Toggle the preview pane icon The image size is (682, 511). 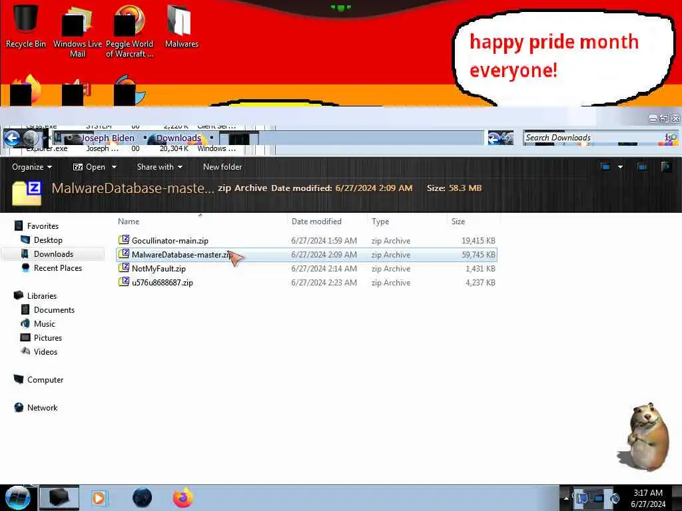pyautogui.click(x=642, y=167)
